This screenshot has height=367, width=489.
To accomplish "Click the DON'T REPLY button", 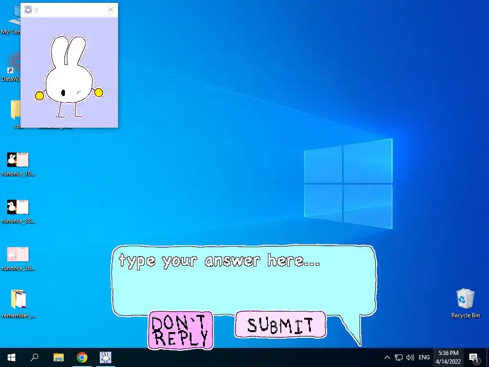I will (x=181, y=330).
